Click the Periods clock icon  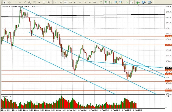tap(143, 2)
